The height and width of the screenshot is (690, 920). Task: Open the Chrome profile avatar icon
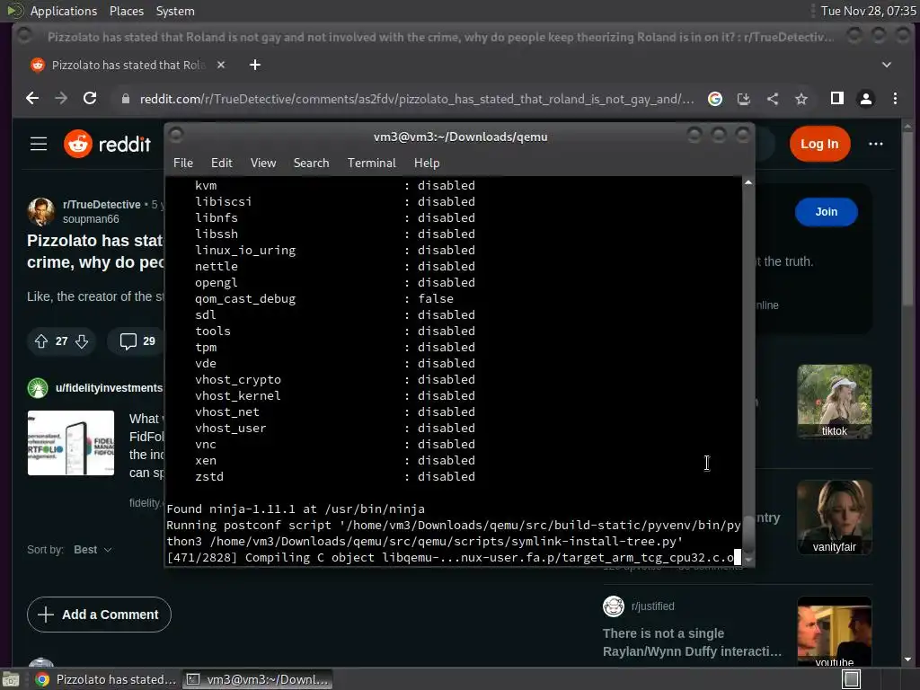click(x=866, y=99)
